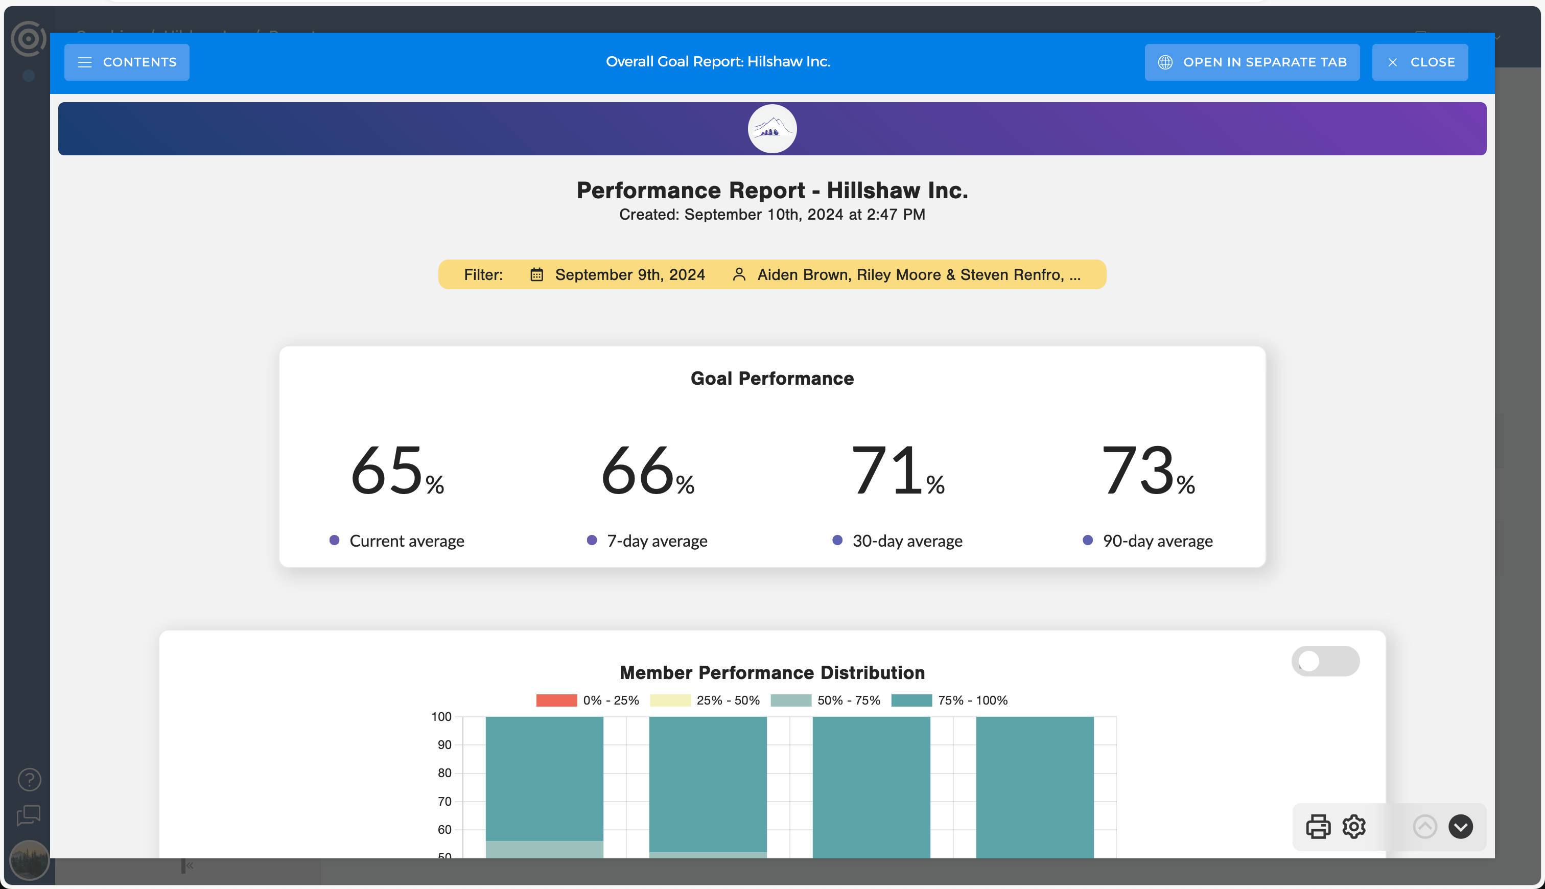Open the Contents menu icon

(84, 61)
